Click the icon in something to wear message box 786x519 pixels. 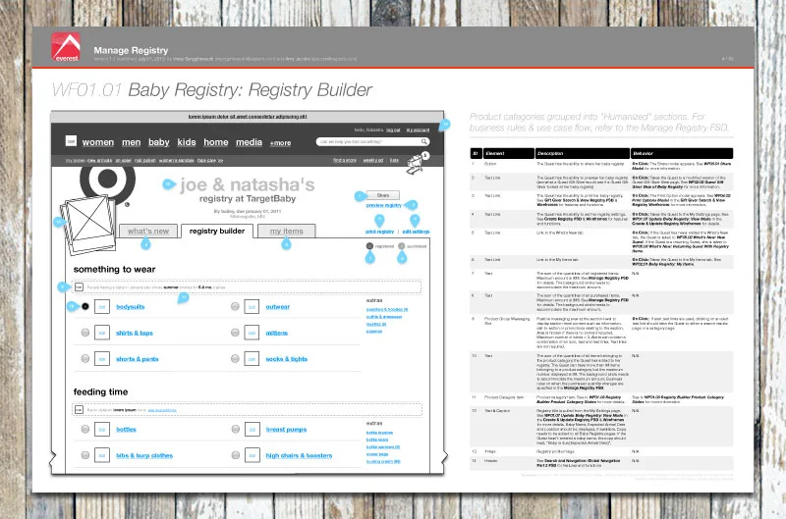click(79, 287)
